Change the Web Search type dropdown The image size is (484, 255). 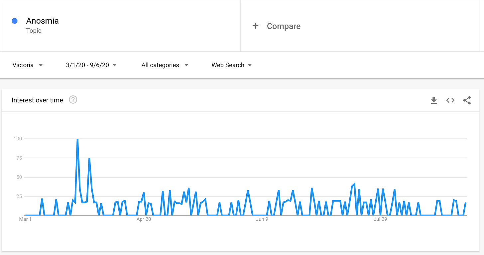point(232,65)
